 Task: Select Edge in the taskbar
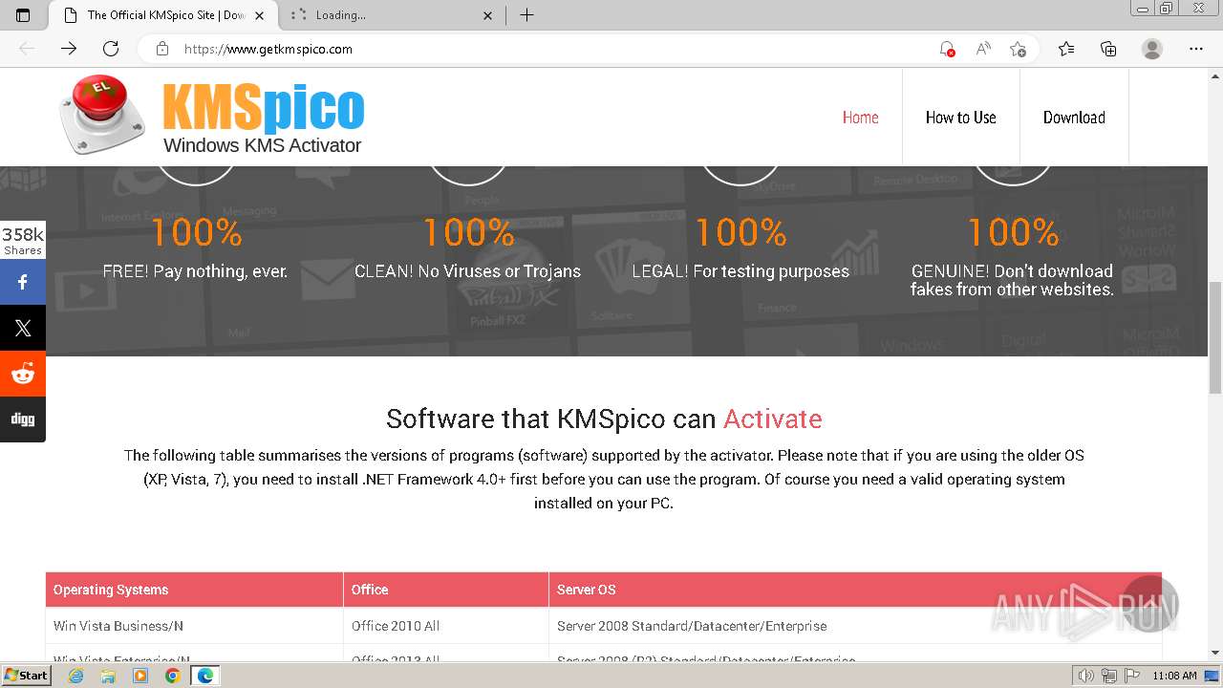[205, 676]
